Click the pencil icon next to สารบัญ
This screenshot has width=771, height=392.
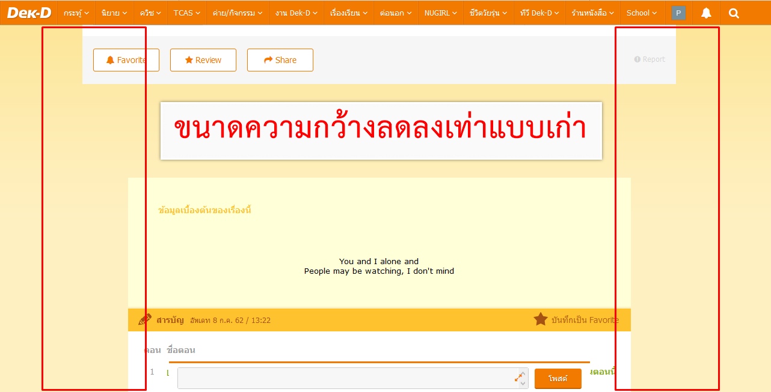[145, 319]
